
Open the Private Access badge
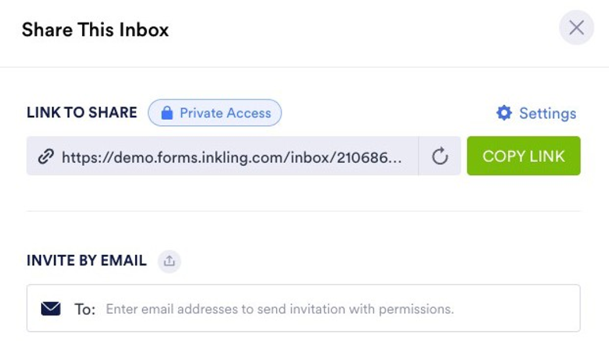[x=215, y=113]
